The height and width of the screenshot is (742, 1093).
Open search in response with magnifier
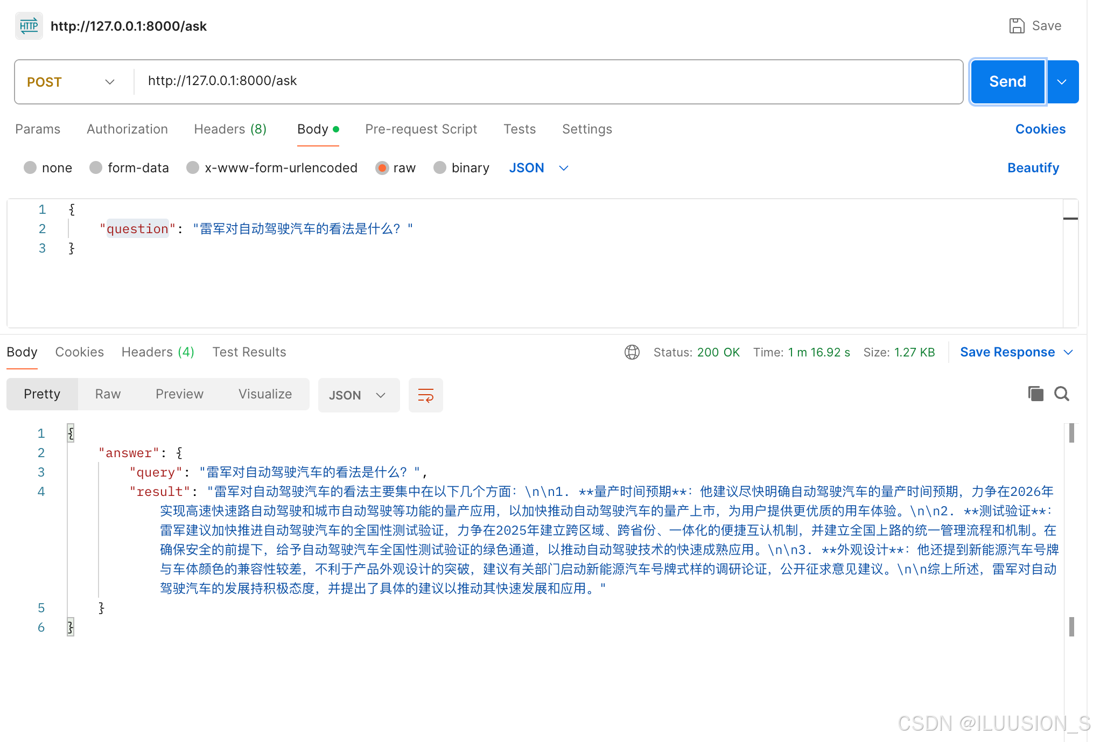[x=1061, y=394]
